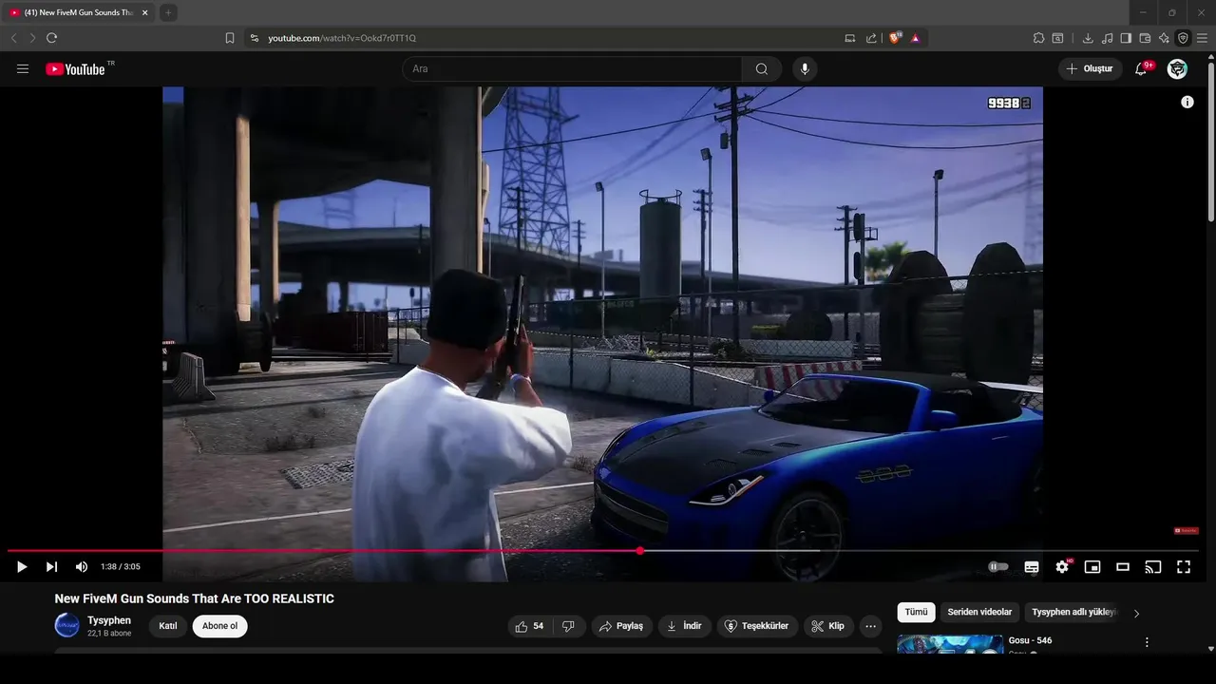Reload the current page
This screenshot has width=1216, height=684.
coord(51,38)
